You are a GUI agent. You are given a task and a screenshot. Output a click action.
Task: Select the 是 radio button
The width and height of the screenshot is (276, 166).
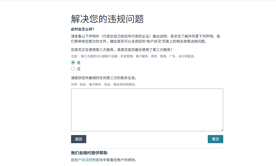point(73,63)
